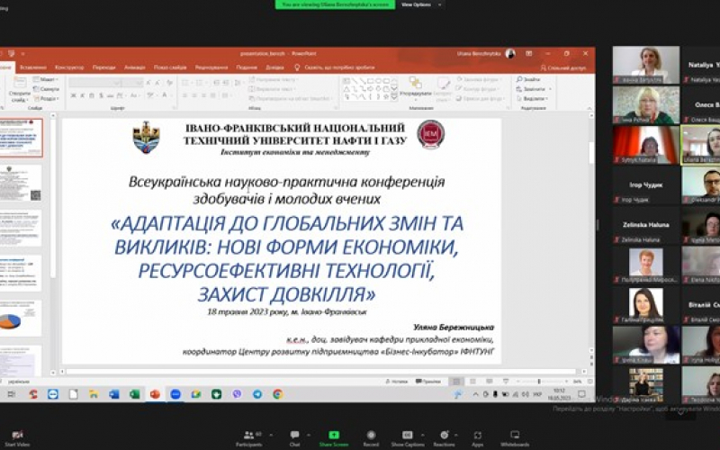Image resolution: width=720 pixels, height=450 pixels.
Task: Open the Select (Виділити) dropdown
Action: point(532,98)
